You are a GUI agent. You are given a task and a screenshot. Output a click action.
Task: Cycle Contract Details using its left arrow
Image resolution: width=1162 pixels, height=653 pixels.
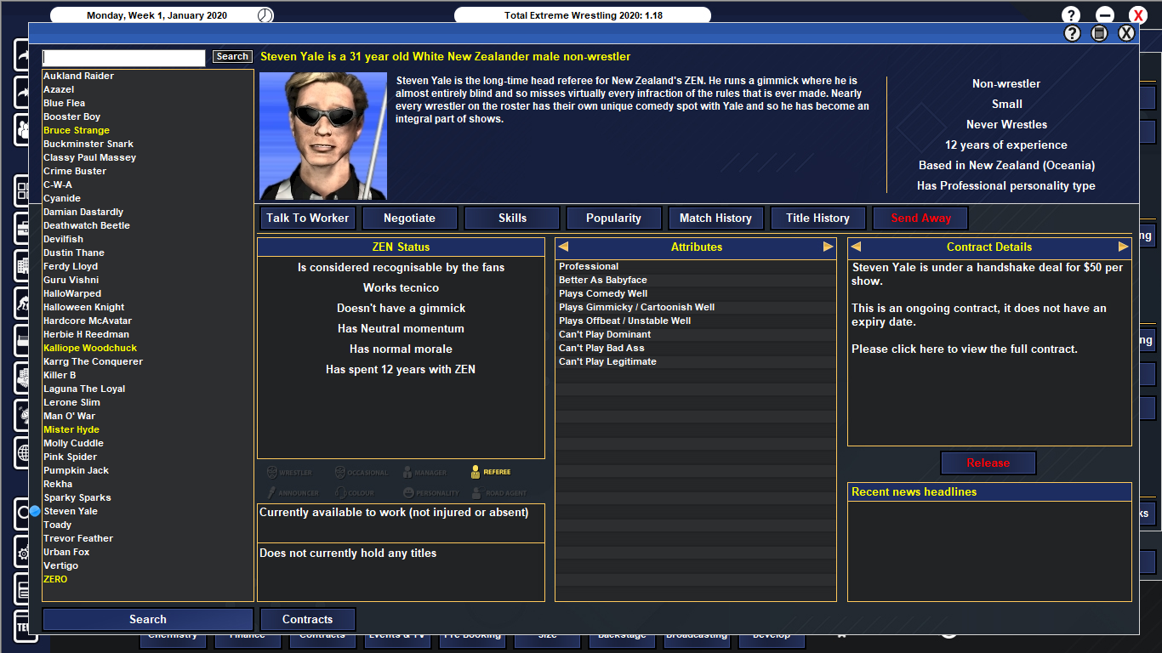pyautogui.click(x=855, y=247)
